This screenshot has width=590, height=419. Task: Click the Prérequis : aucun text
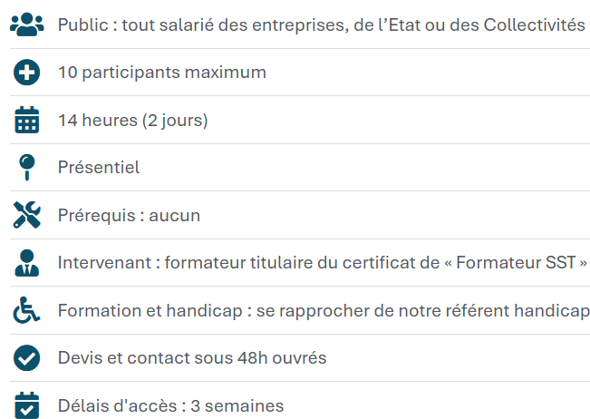pyautogui.click(x=129, y=215)
